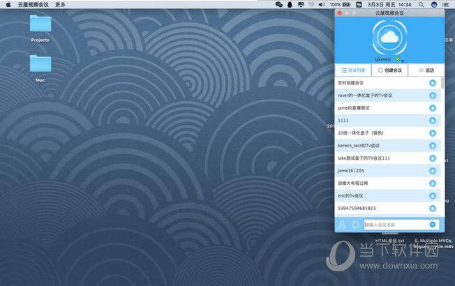Select the row kerwin_test的Tv会议
This screenshot has height=286, width=455.
click(388, 146)
